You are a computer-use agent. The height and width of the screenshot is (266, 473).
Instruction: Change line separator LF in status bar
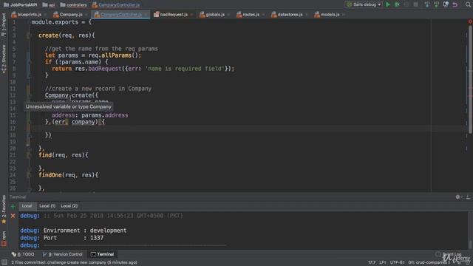pos(383,262)
